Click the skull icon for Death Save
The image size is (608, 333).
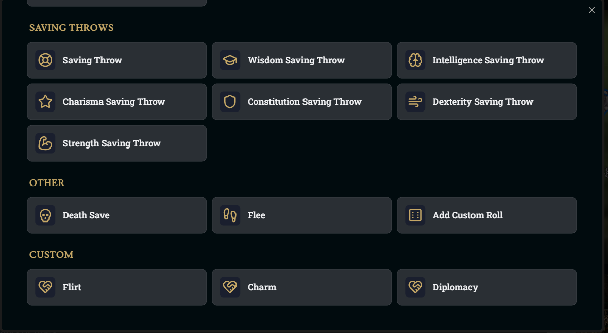(x=45, y=215)
